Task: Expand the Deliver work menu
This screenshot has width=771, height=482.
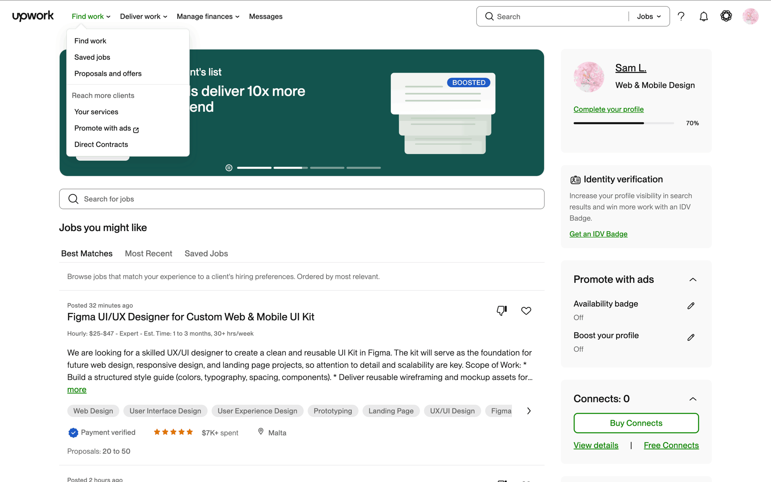Action: pyautogui.click(x=143, y=16)
